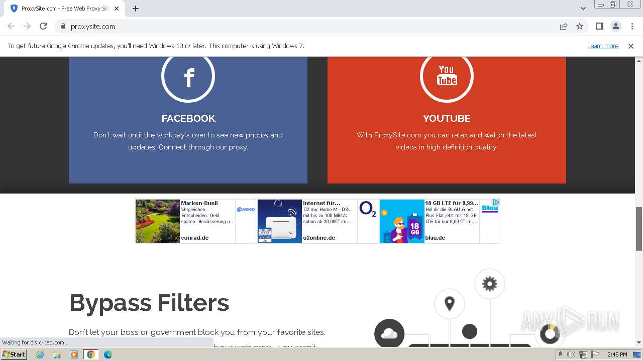Open Windows Media Player from the taskbar
This screenshot has height=361, width=643.
click(x=74, y=354)
